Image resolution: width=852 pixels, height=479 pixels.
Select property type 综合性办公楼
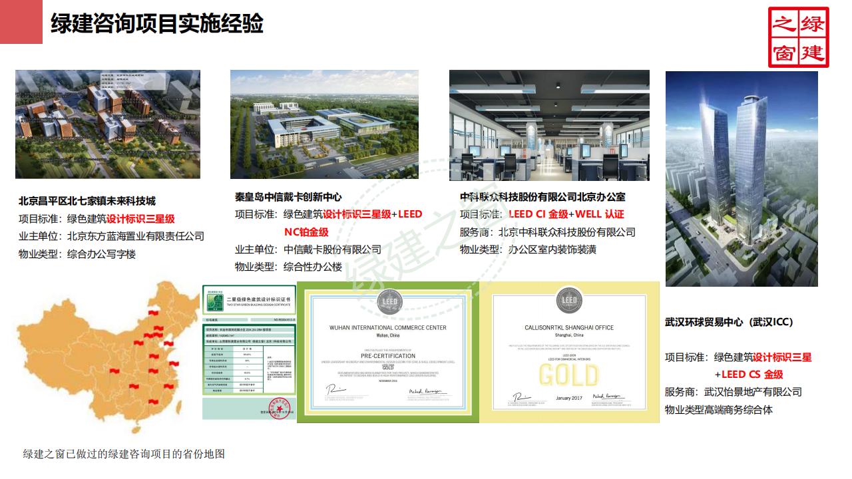coord(313,267)
